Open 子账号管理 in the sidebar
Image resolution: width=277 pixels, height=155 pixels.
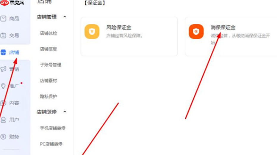click(51, 65)
